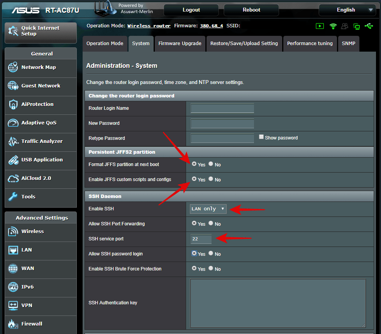This screenshot has height=334, width=381.
Task: Click the SSH Daemon section heading
Action: [105, 196]
